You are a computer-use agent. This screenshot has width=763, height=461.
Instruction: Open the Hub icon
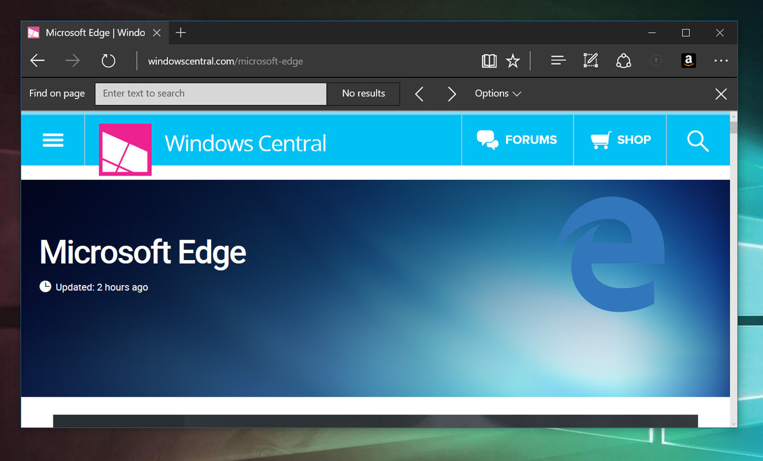point(558,61)
